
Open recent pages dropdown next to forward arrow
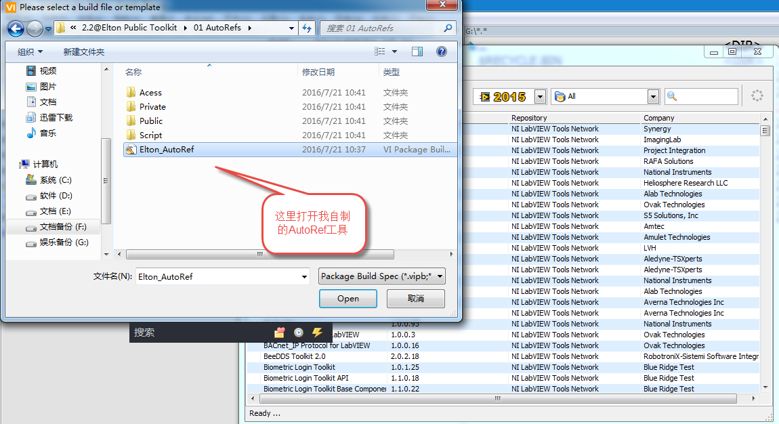pos(48,29)
